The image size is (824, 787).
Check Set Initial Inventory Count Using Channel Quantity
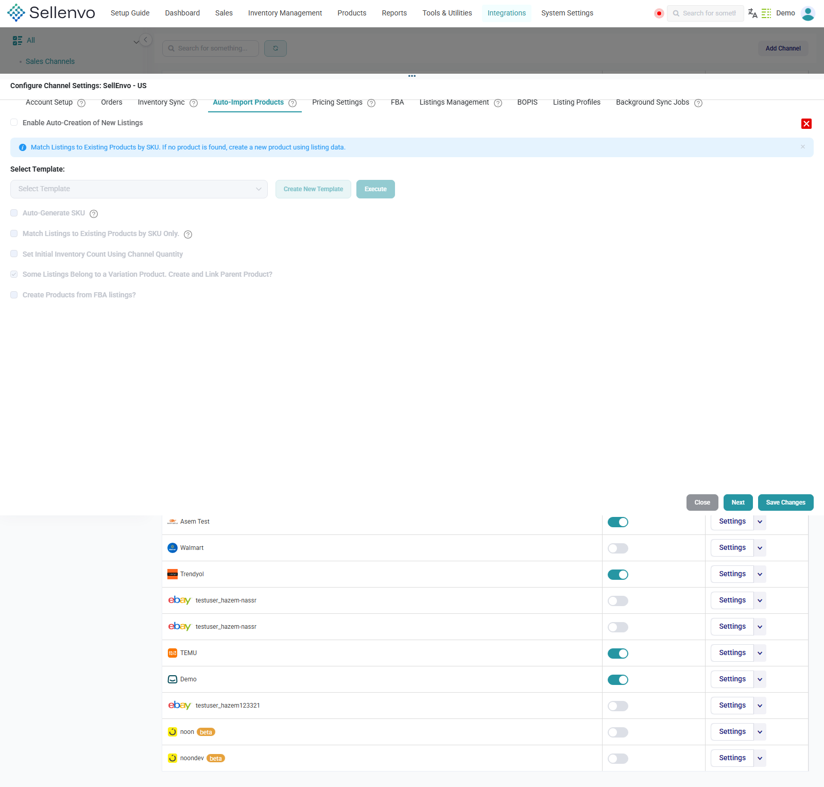point(14,254)
